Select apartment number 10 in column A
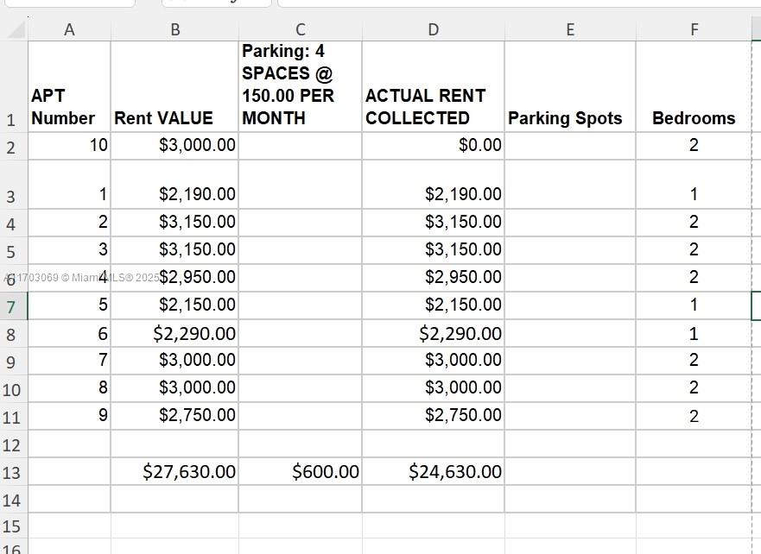Screen dimensions: 761x554 point(69,144)
